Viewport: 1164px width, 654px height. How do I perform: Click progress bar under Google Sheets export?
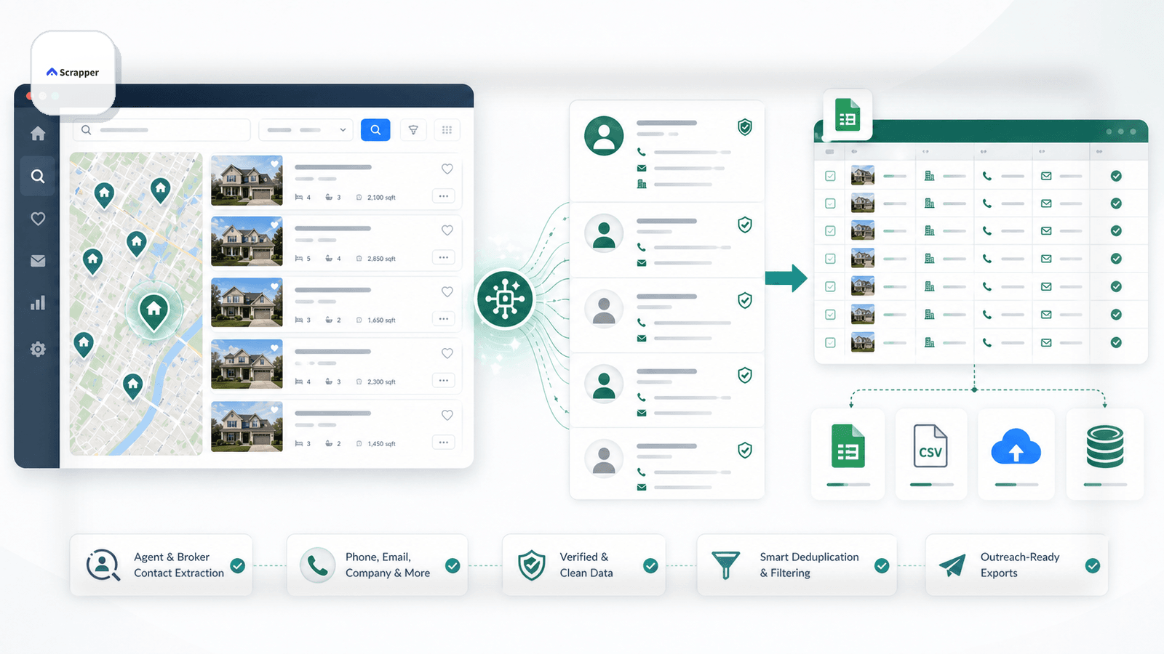[x=848, y=485]
